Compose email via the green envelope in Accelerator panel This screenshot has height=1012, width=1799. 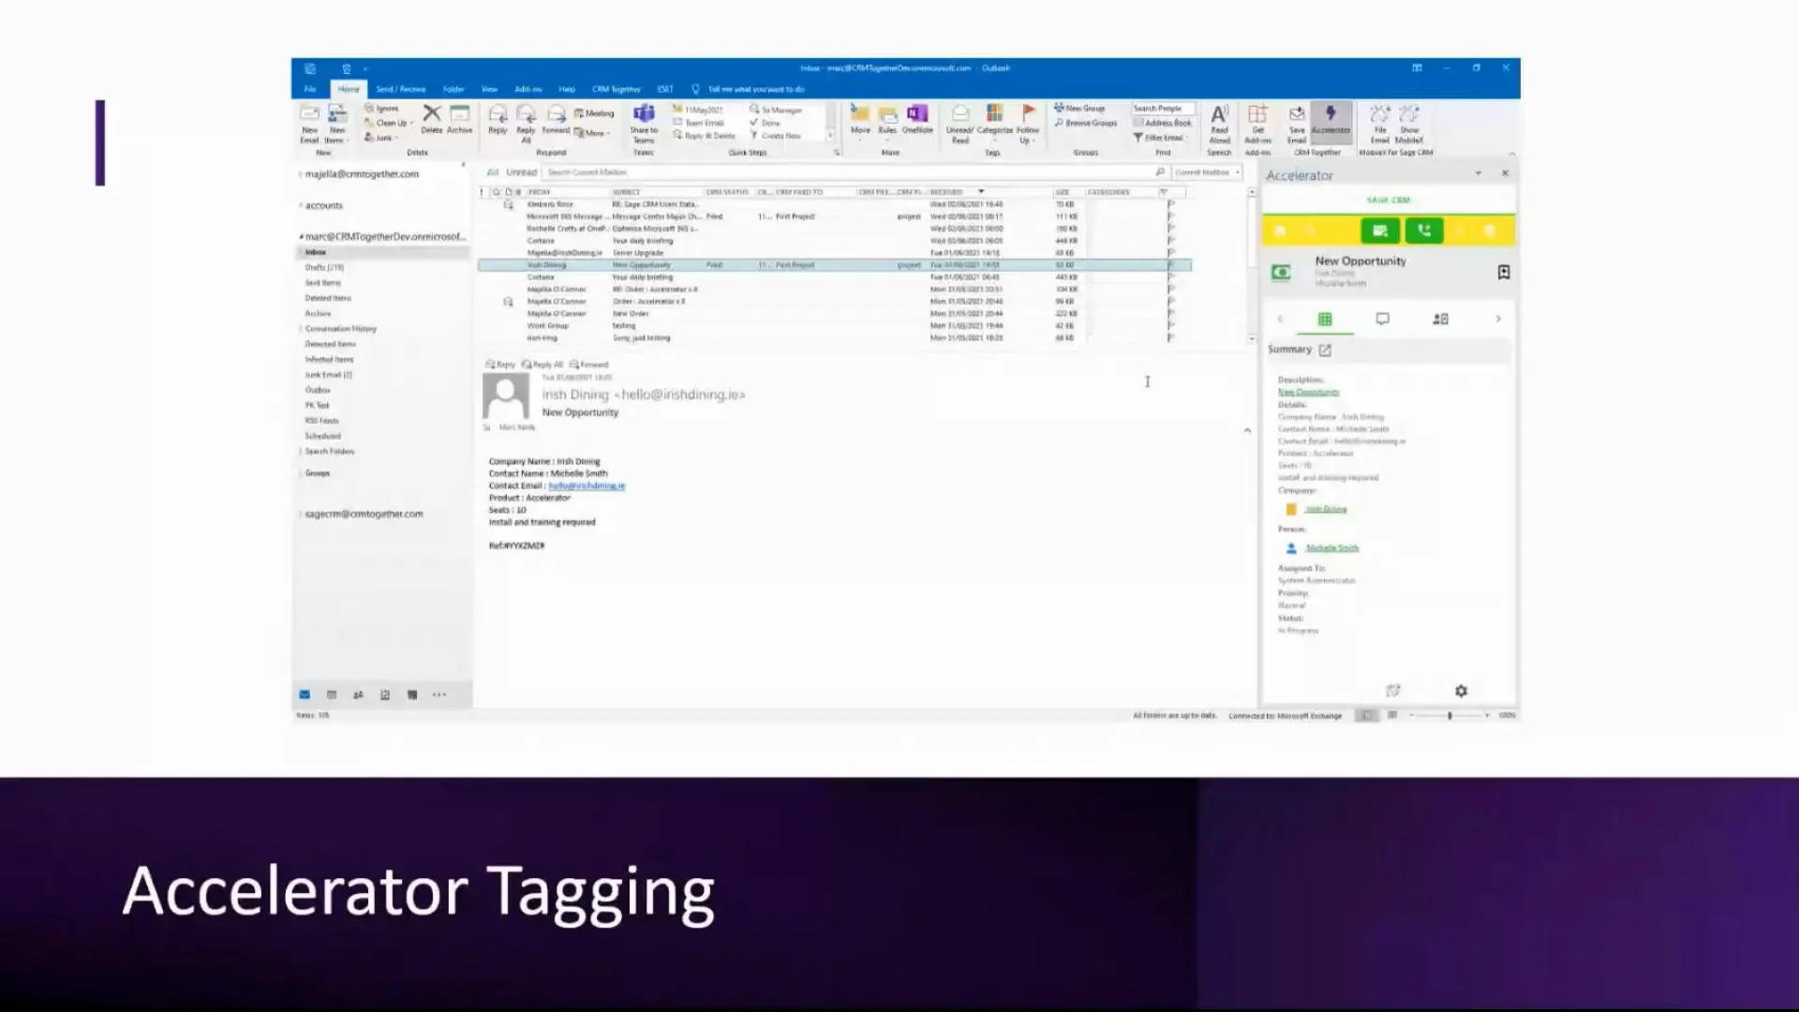pos(1379,231)
